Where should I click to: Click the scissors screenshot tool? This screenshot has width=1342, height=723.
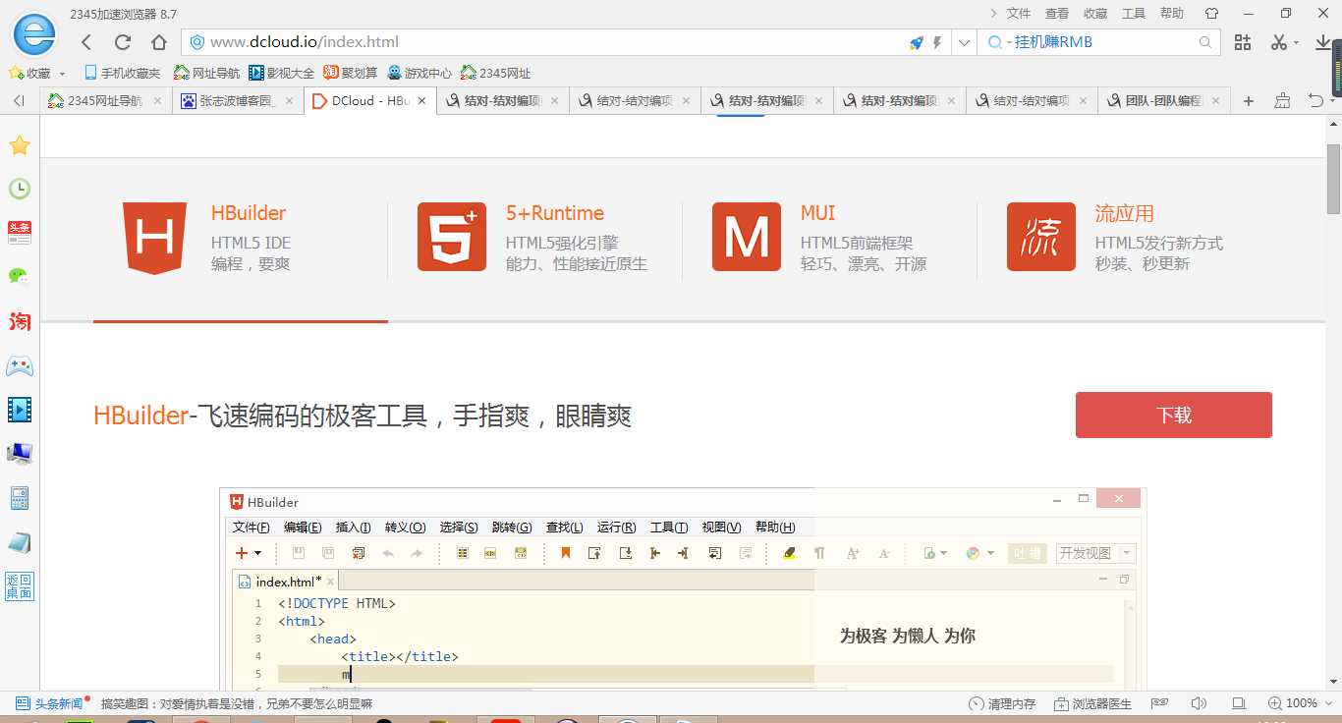click(x=1278, y=42)
